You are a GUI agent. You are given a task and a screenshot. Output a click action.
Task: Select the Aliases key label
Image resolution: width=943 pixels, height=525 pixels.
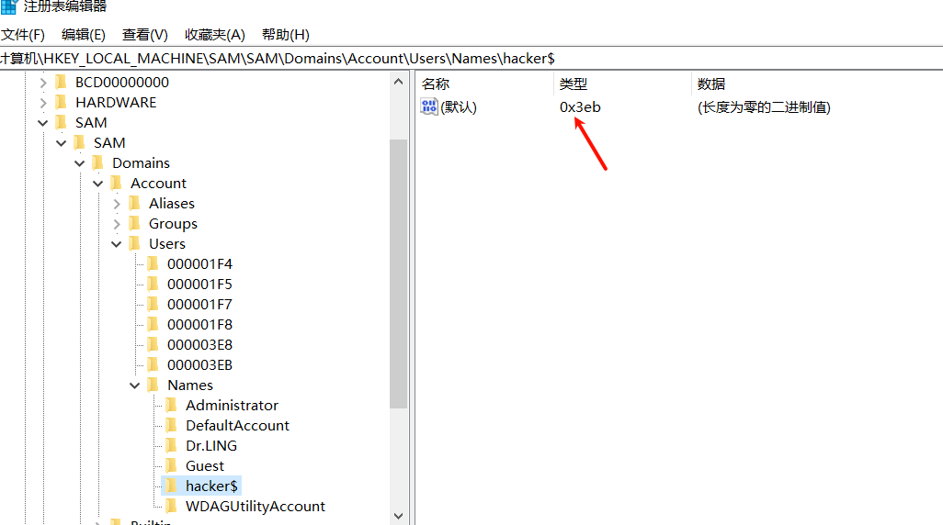pos(171,204)
